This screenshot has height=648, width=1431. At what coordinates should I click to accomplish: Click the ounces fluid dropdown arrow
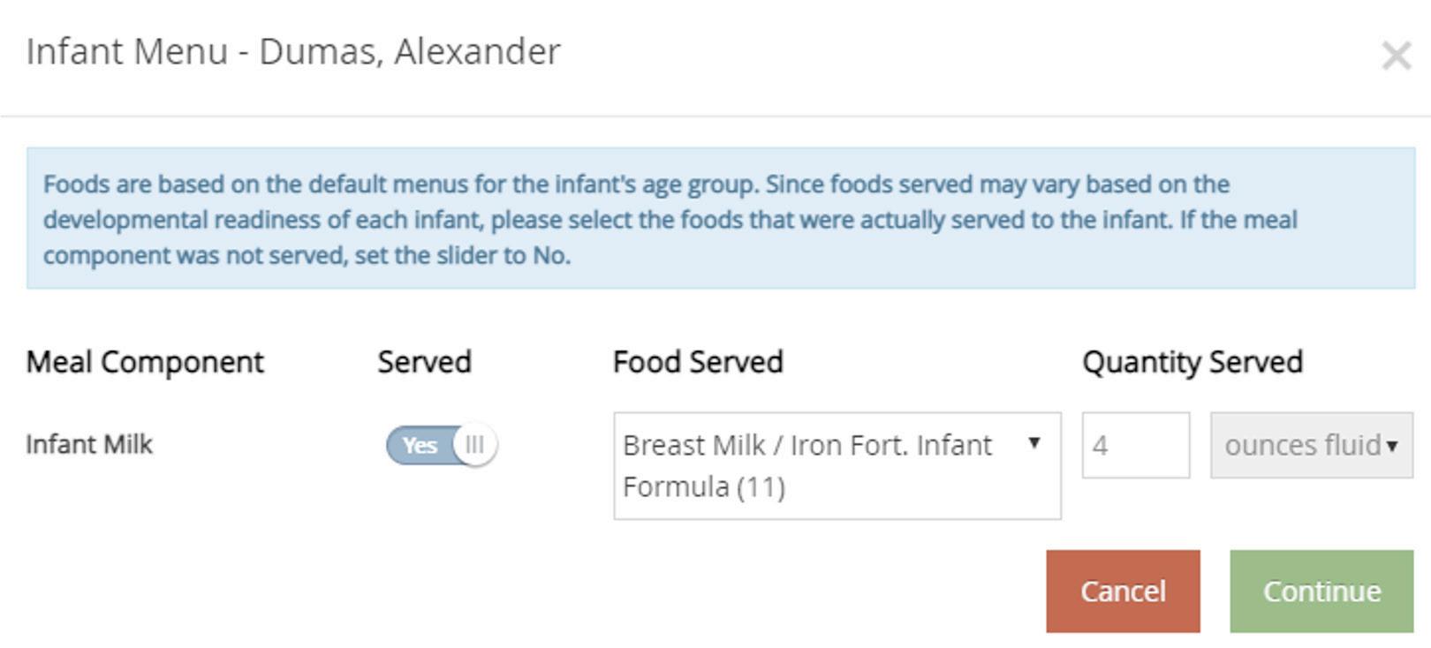coord(1392,446)
